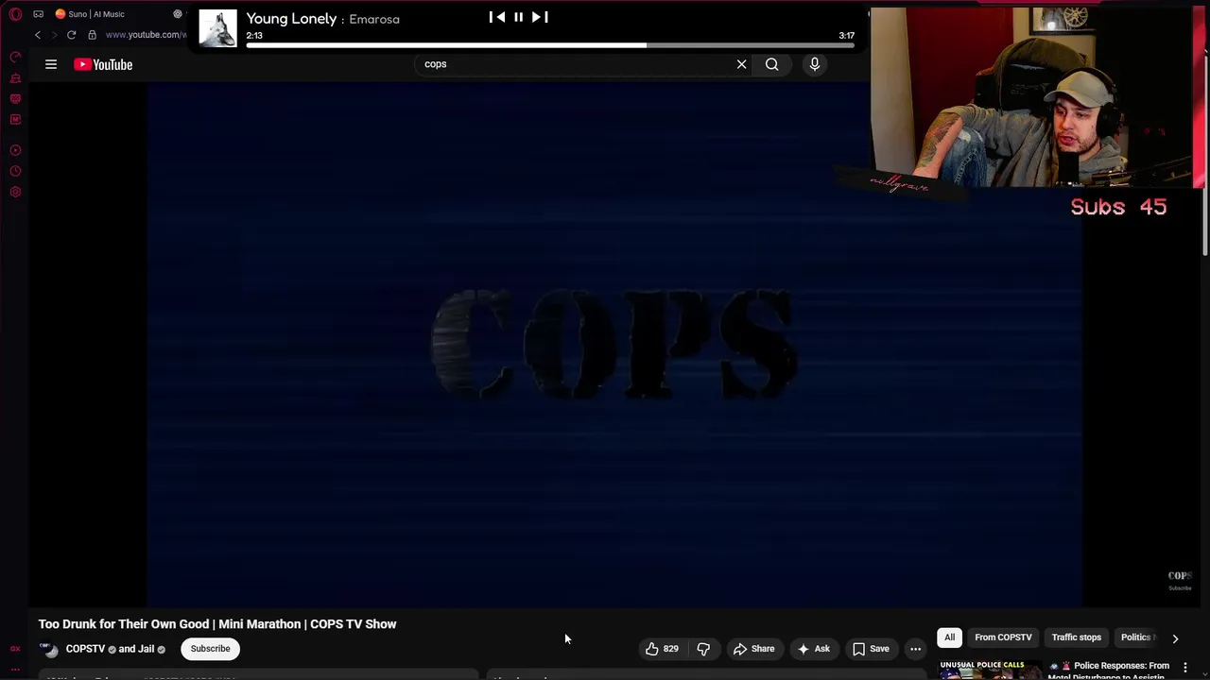Subscribe to the COPSTV channel
Screen dimensions: 1210x680
(210, 649)
